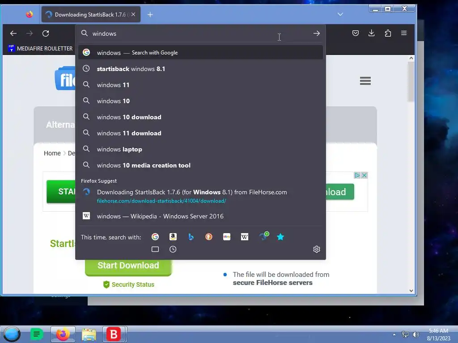Open the FileHorse StartIsBack download suggestion
458x343 pixels.
click(200, 197)
